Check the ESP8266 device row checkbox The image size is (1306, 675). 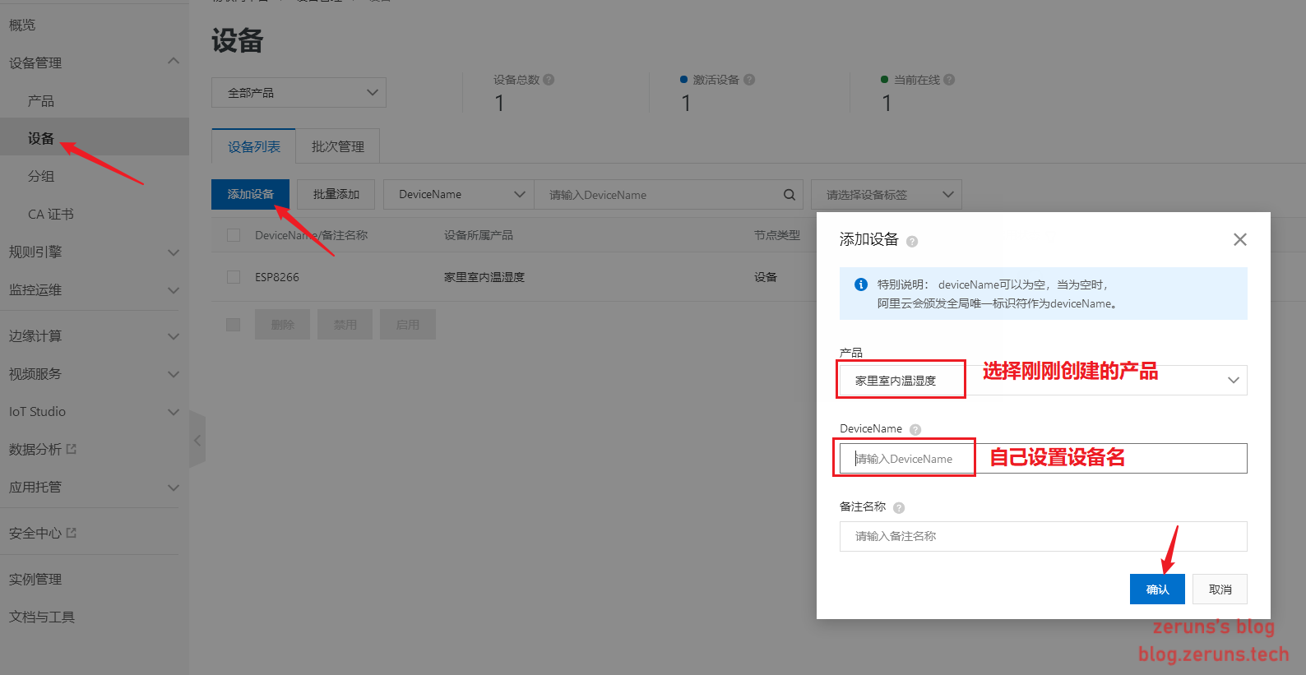pyautogui.click(x=234, y=277)
